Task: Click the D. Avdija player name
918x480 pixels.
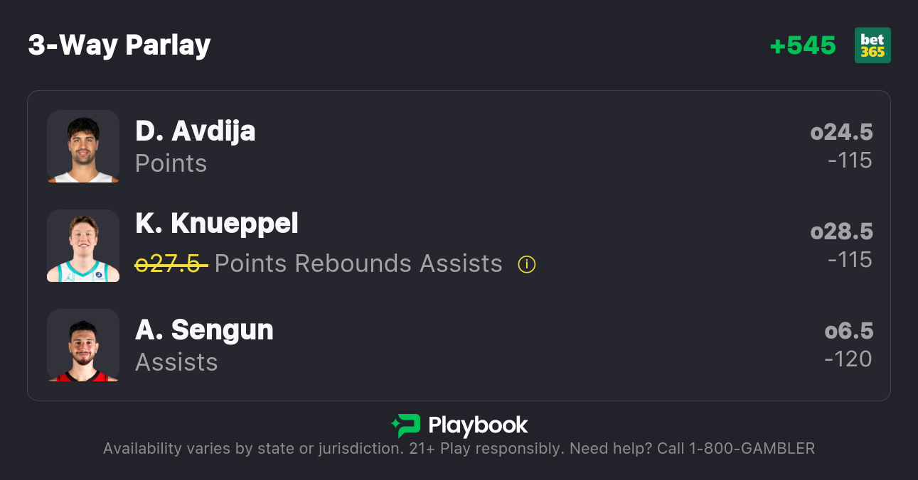Action: pos(195,131)
